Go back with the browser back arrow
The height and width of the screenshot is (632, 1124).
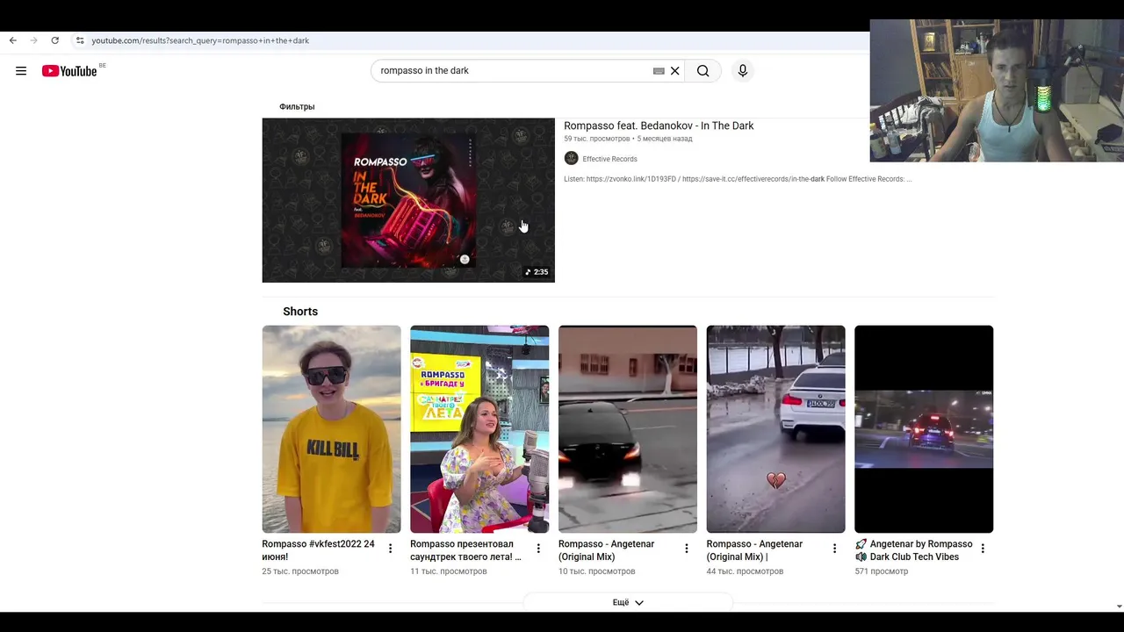click(x=12, y=40)
